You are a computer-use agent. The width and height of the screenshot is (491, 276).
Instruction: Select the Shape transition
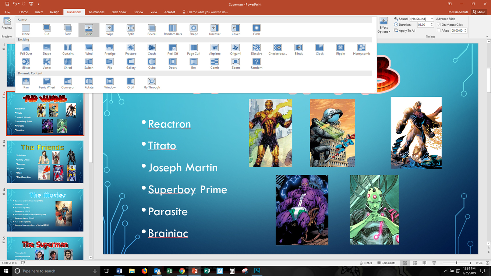(194, 29)
